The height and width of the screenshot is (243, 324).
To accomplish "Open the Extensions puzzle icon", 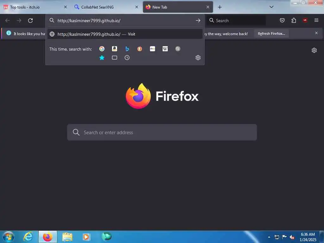I will tap(294, 20).
